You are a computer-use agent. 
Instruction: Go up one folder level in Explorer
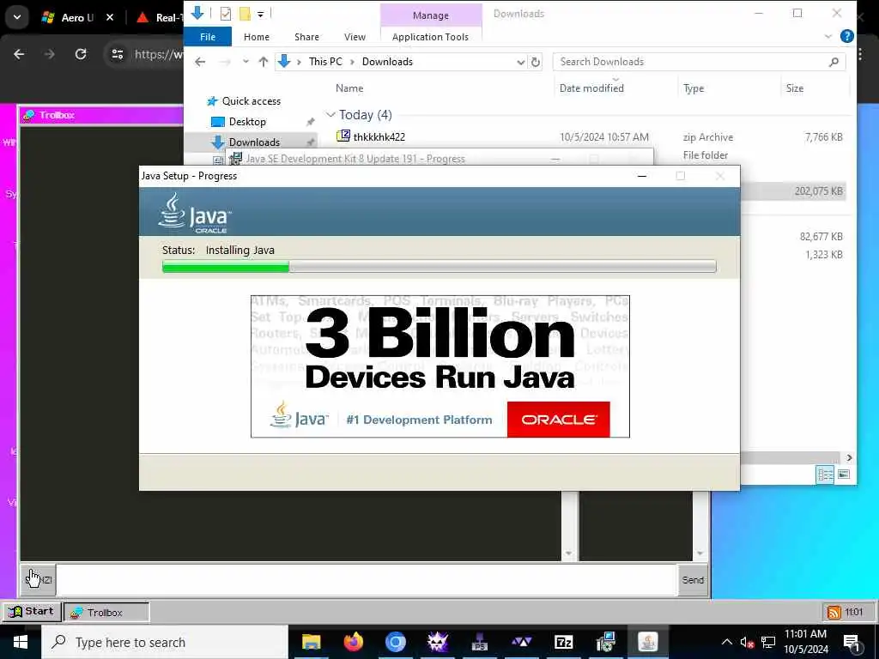point(264,62)
